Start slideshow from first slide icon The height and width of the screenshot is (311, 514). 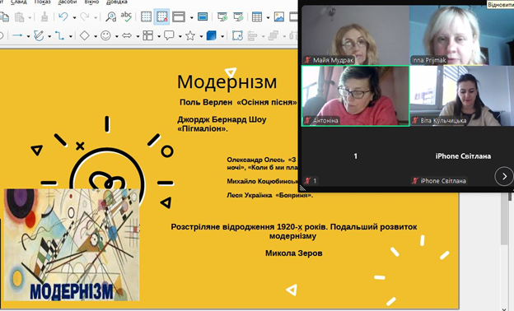click(222, 16)
